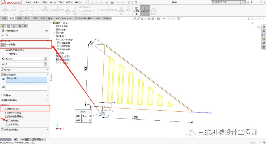Open the Options gear icon in the title bar
The height and width of the screenshot is (144, 266).
136,2
